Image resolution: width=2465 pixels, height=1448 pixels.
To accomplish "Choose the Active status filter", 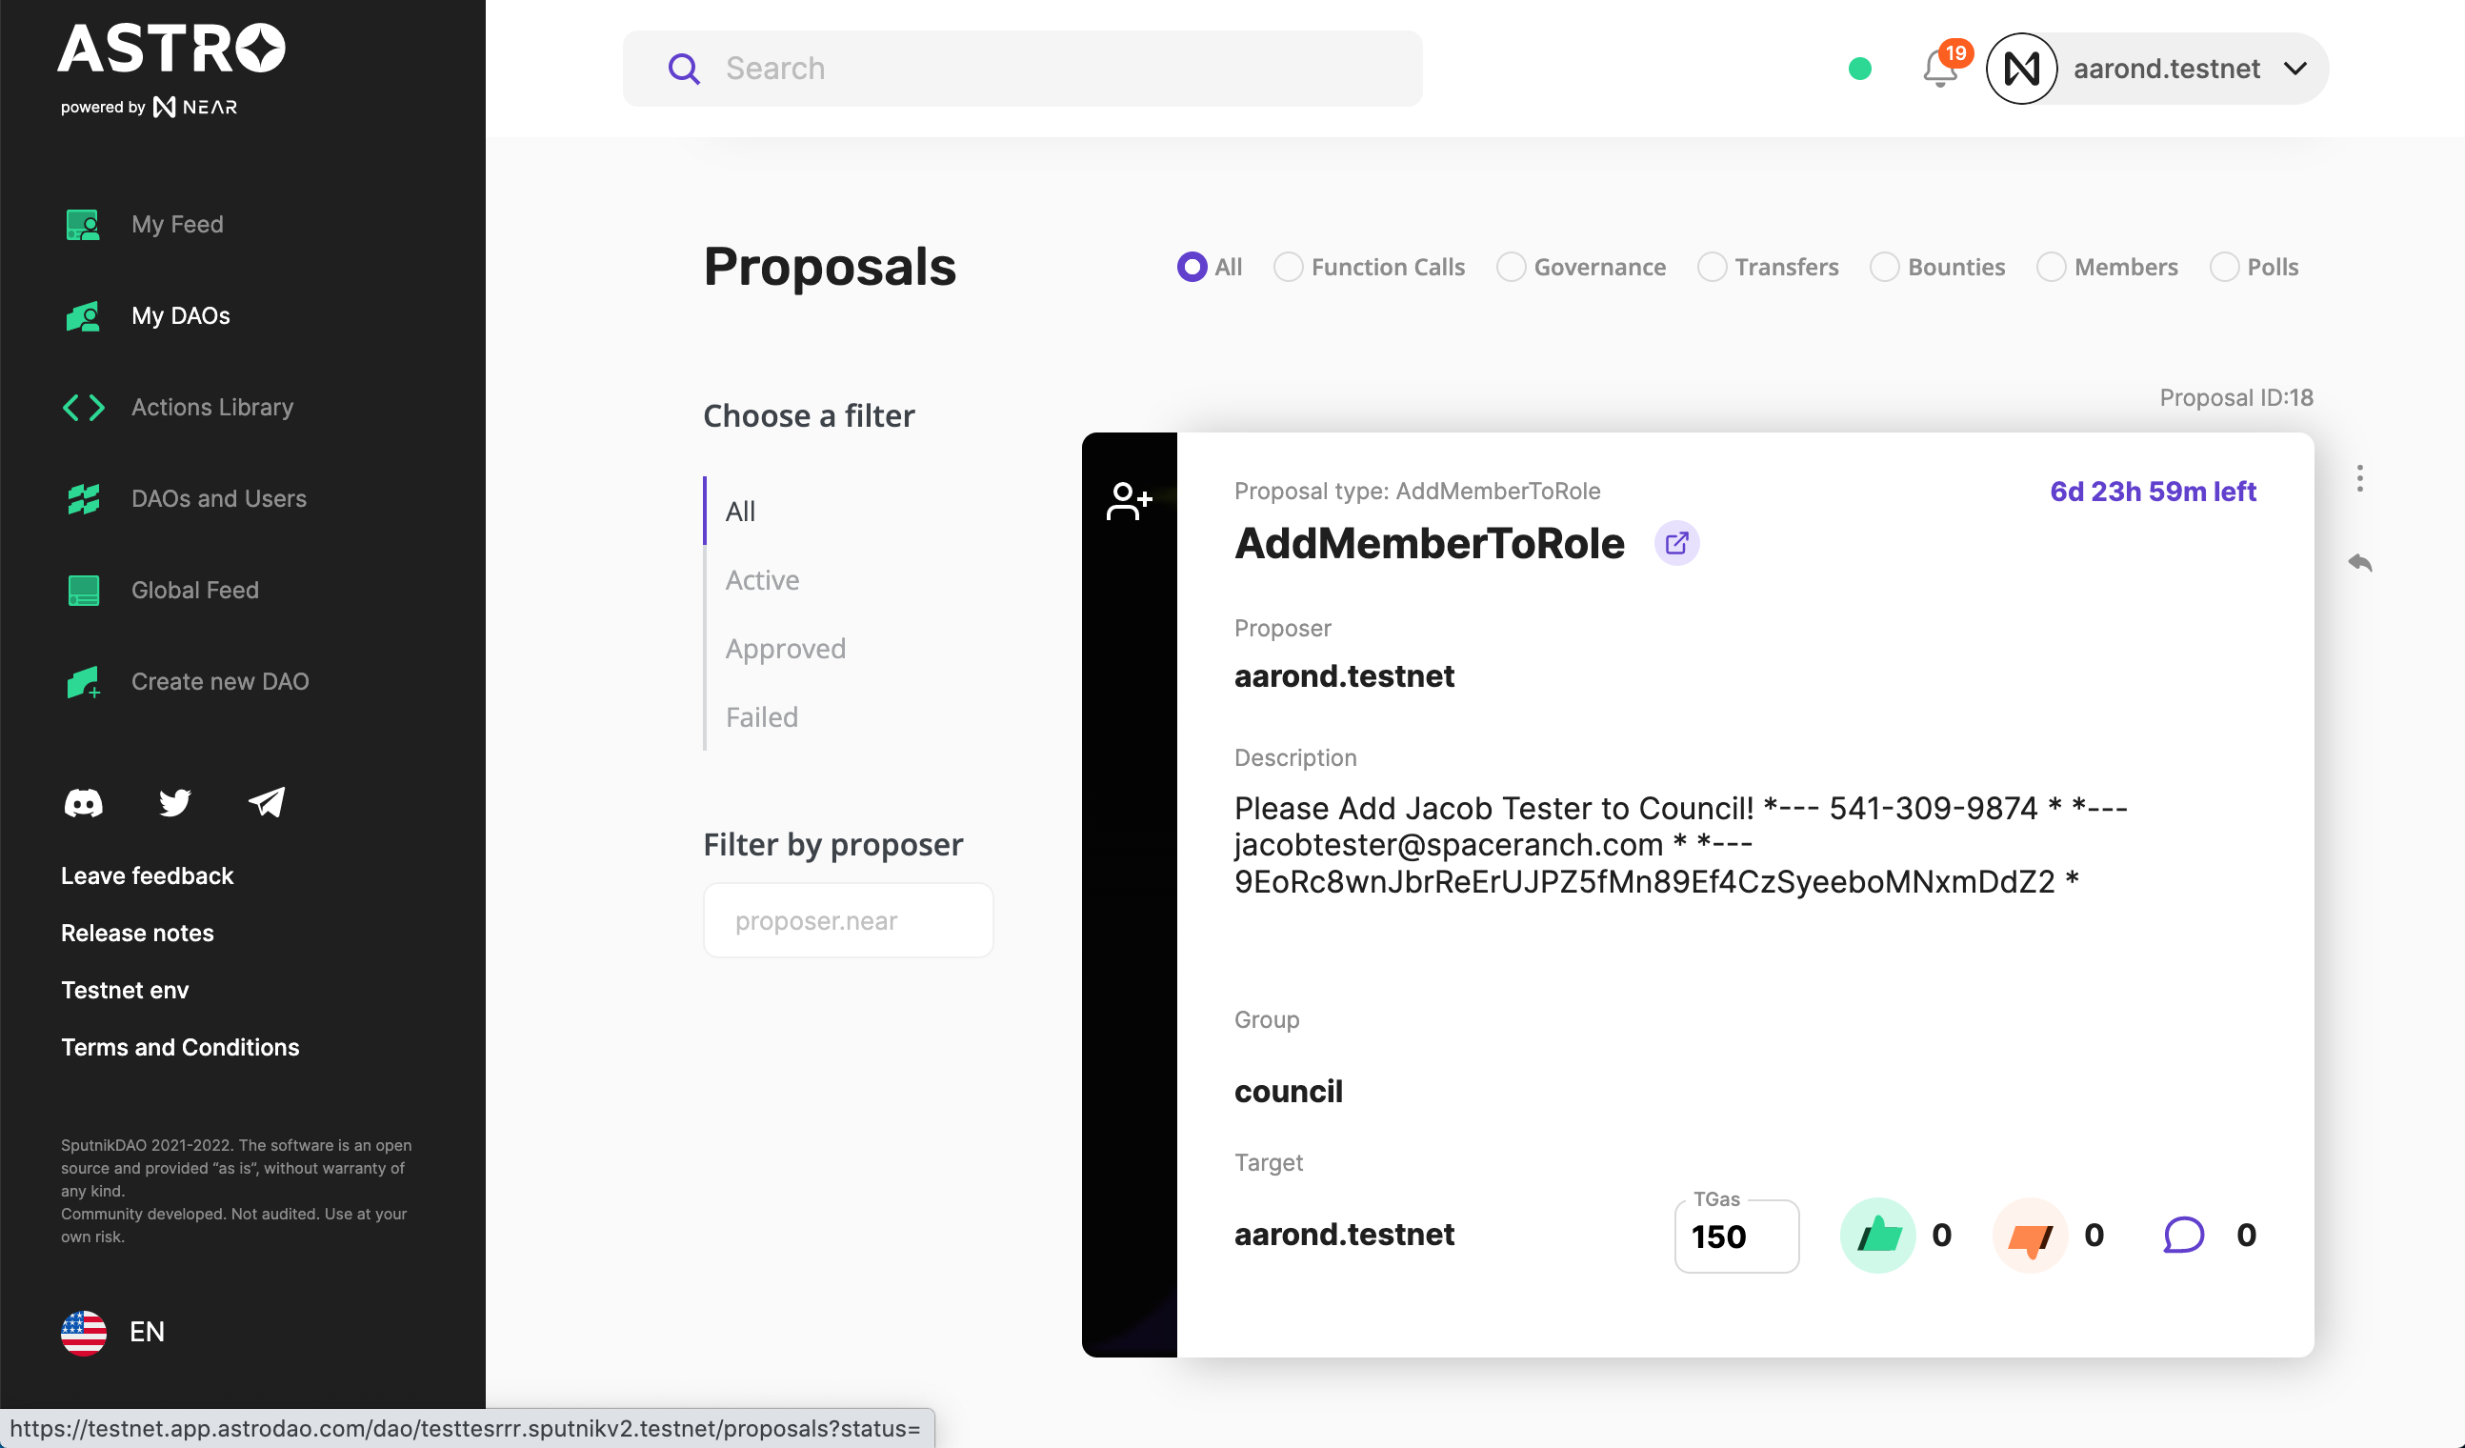I will [762, 580].
